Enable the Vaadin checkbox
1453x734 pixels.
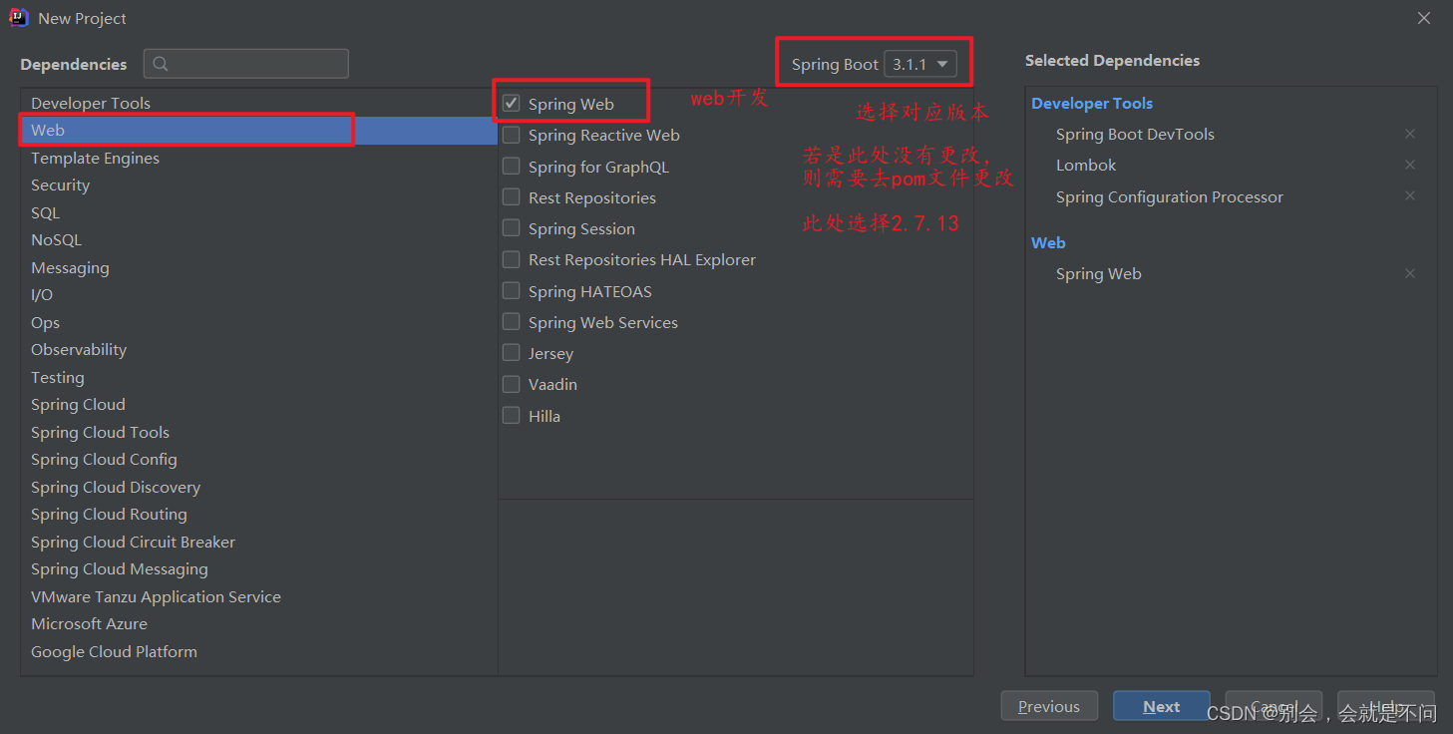tap(512, 384)
